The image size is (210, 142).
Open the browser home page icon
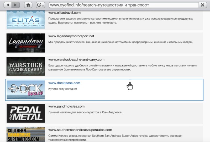[28, 5]
